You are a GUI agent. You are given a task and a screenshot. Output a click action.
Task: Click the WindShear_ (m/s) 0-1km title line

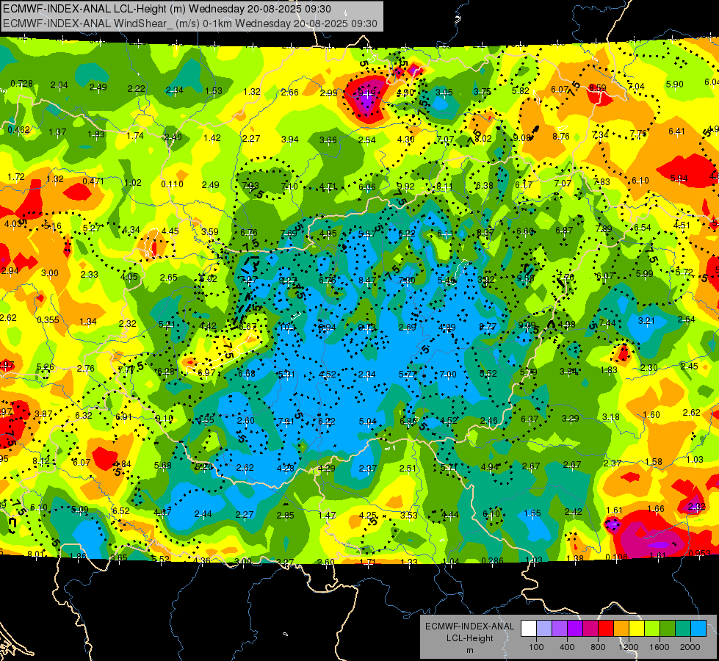[189, 24]
